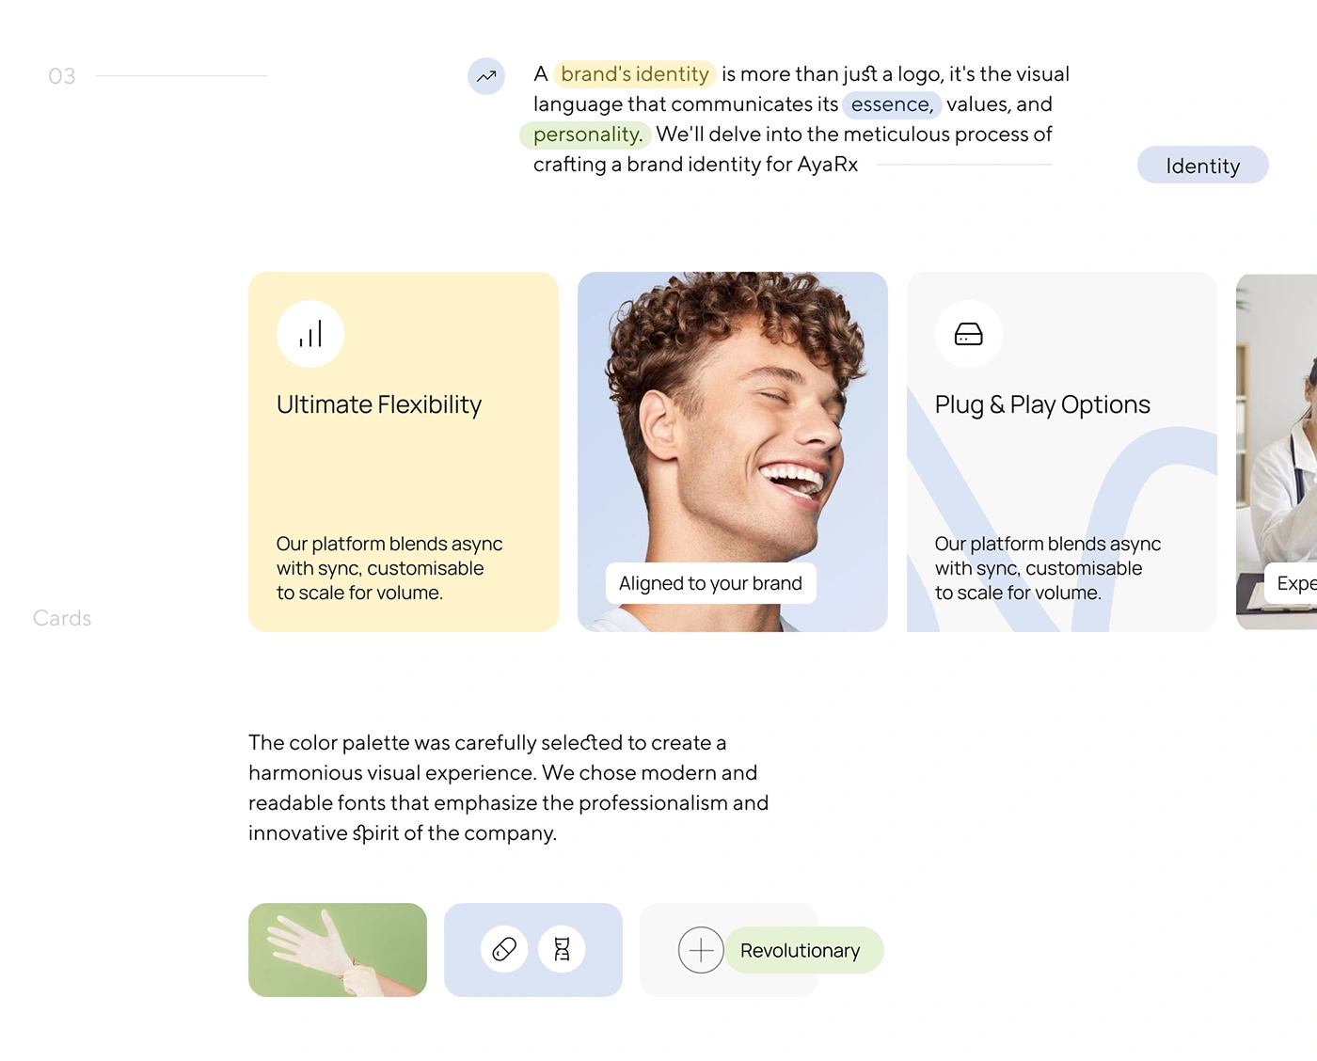Click the hard drive icon above Plug & Play Options
Screen dimensions: 1317x1061
969,334
